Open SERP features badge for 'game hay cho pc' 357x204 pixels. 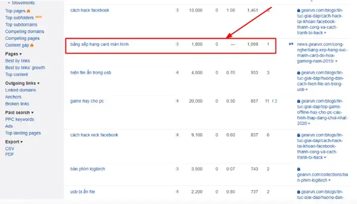(x=178, y=101)
